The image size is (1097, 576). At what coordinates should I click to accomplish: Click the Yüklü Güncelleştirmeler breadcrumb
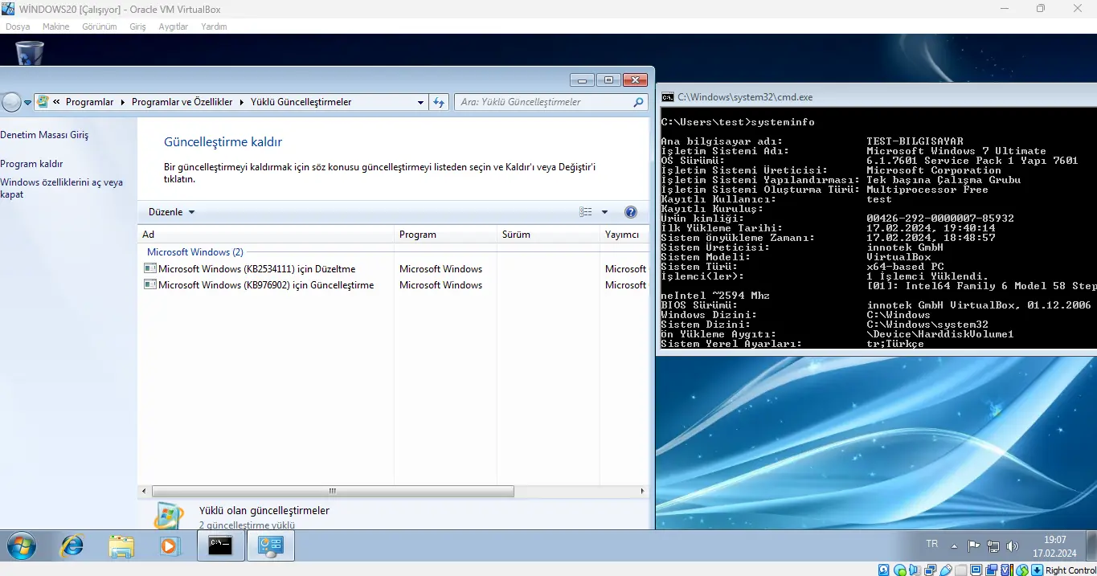pyautogui.click(x=301, y=102)
